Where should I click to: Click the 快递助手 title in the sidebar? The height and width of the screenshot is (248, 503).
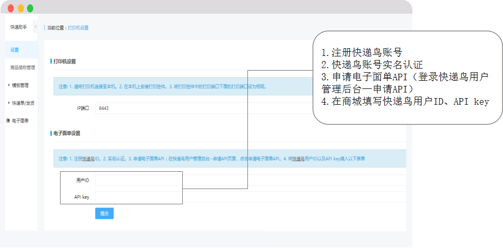pos(19,27)
